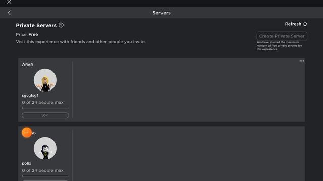This screenshot has height=181, width=323.
Task: Click the Price Free label
Action: pyautogui.click(x=27, y=35)
